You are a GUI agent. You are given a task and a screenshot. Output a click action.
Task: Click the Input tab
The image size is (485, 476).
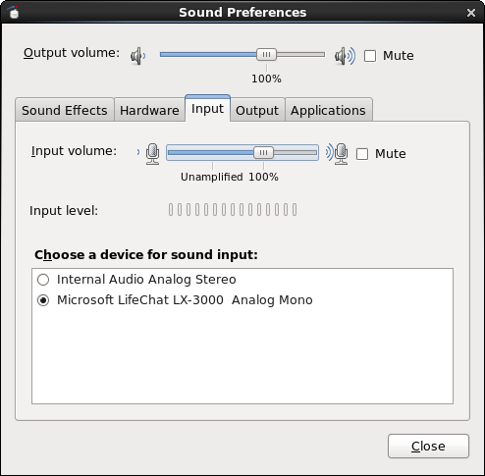click(x=207, y=108)
